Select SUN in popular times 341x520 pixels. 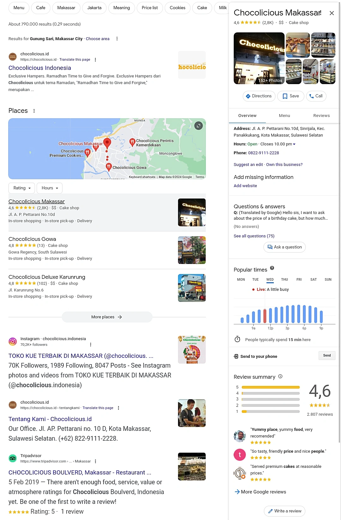(x=328, y=280)
